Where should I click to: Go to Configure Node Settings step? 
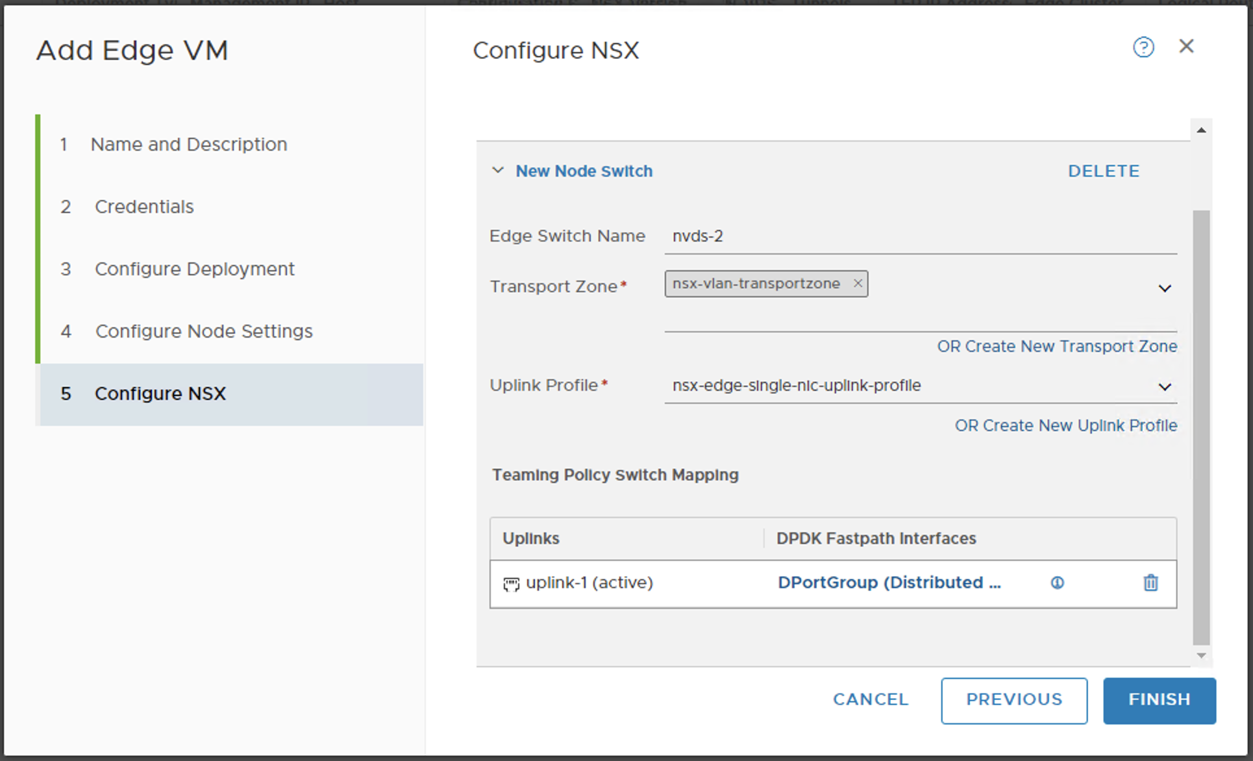point(203,331)
